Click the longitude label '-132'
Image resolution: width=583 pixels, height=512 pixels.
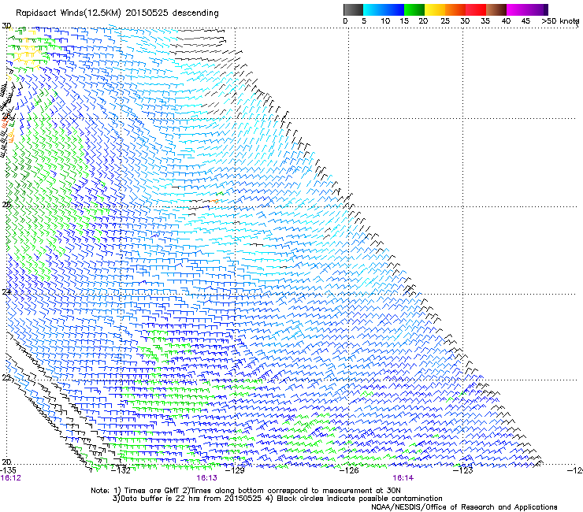(x=122, y=471)
